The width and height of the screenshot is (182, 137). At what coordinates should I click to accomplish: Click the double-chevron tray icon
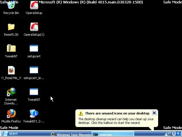(174, 134)
